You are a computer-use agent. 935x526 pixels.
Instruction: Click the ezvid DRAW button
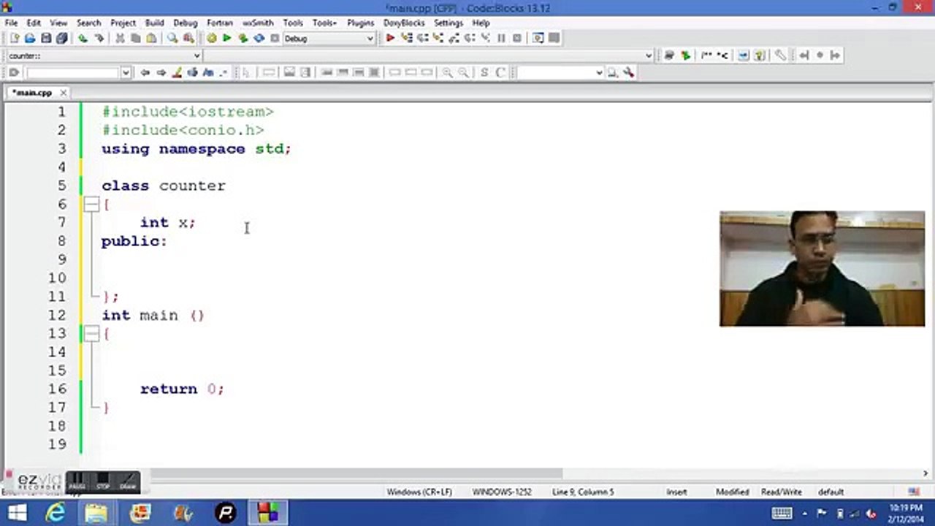[x=128, y=481]
